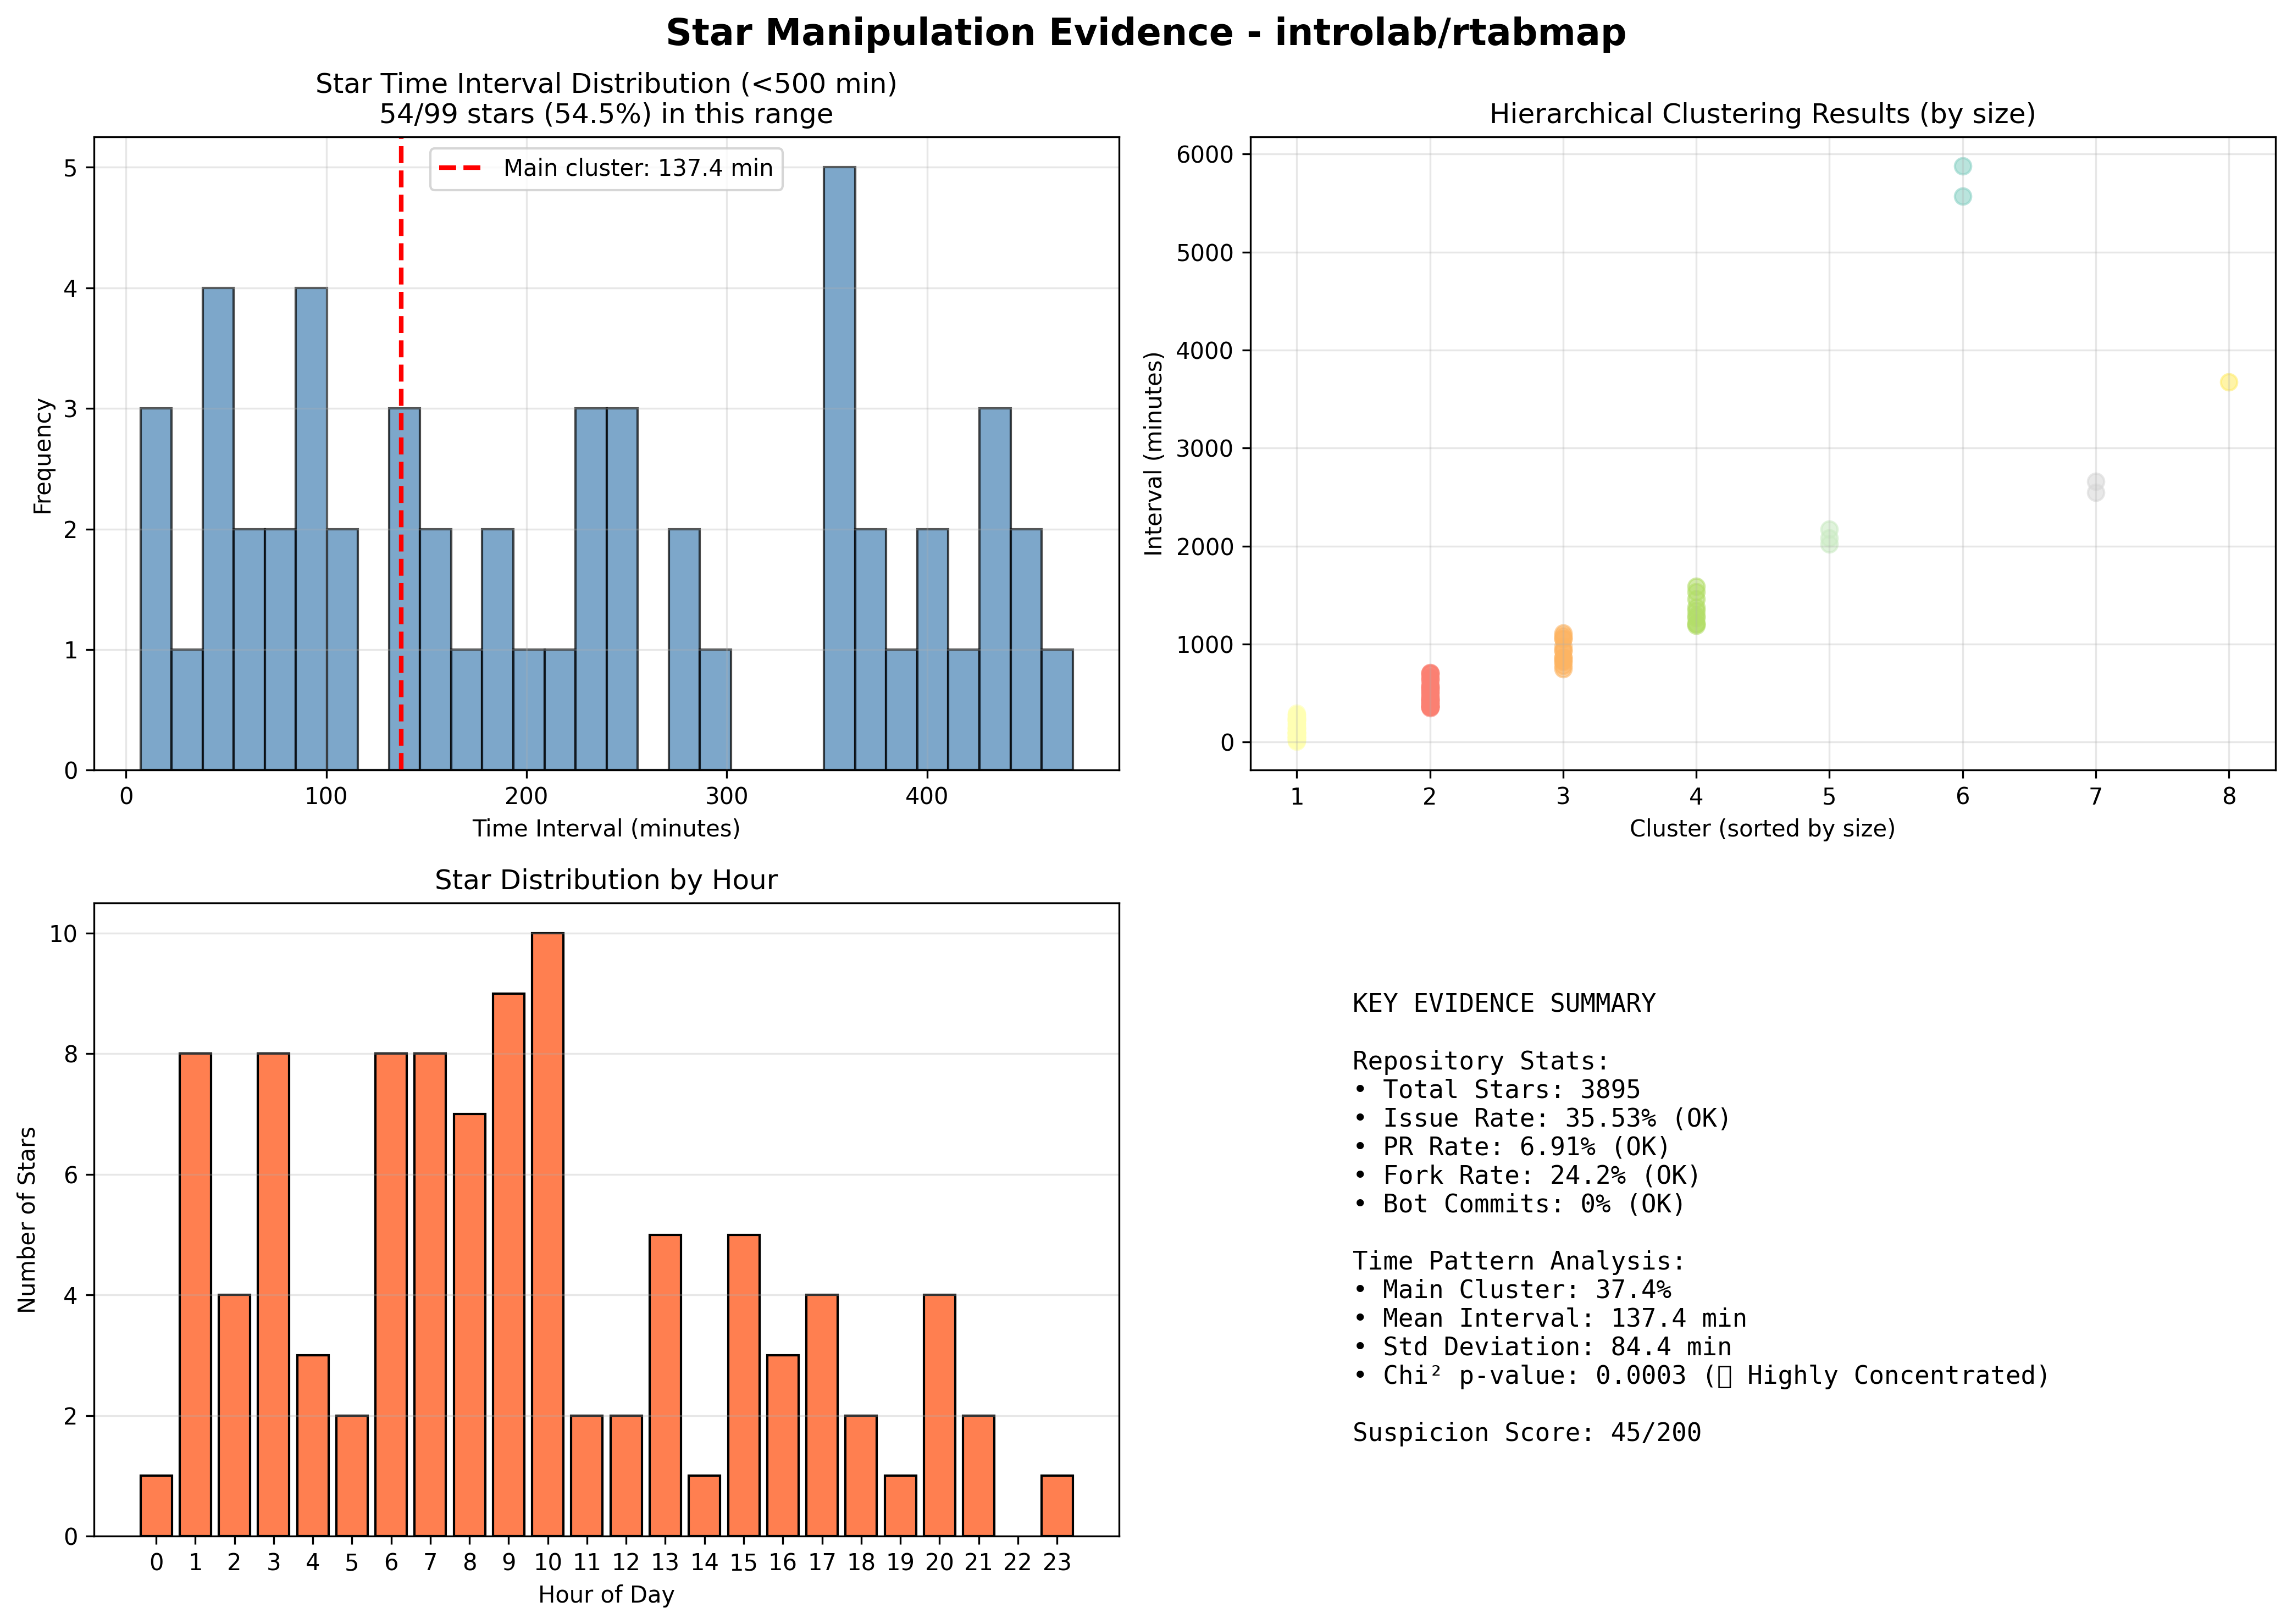Screen dimensions: 2292x1624
Task: Click the 'Repository Stats:' heading
Action: pyautogui.click(x=1481, y=1061)
